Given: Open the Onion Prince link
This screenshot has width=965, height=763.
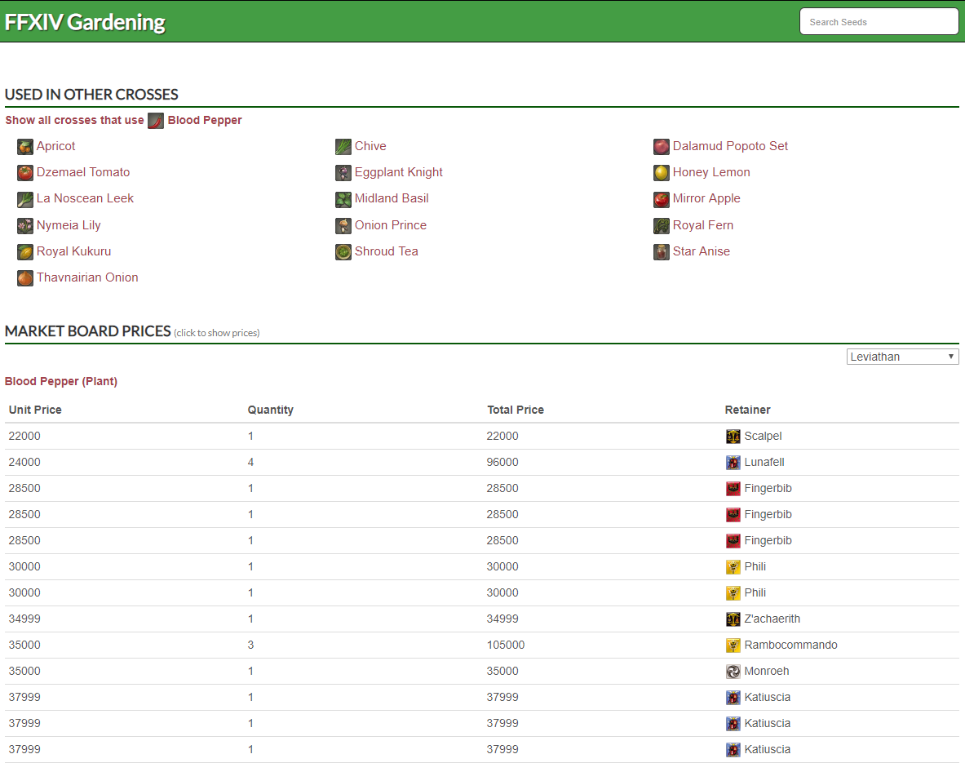Looking at the screenshot, I should pyautogui.click(x=390, y=225).
